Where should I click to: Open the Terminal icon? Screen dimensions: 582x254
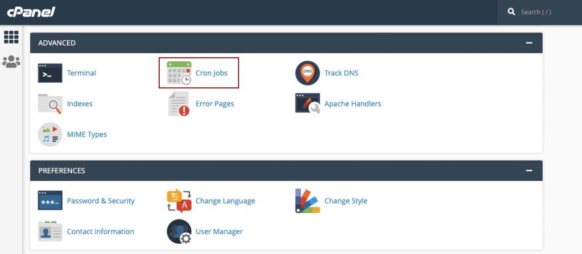click(50, 73)
